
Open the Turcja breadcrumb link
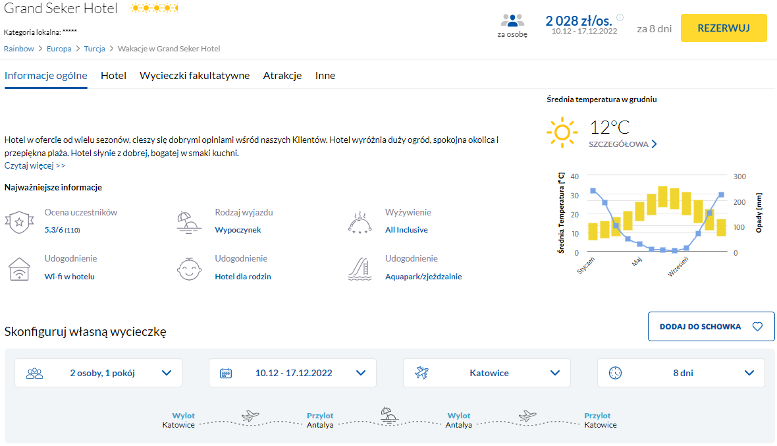coord(94,49)
